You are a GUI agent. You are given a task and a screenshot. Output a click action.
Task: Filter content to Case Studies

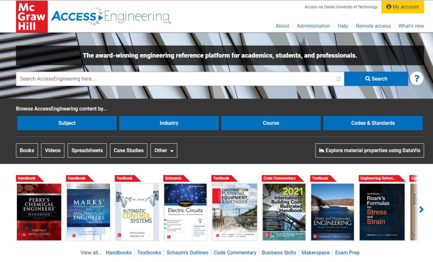[129, 150]
